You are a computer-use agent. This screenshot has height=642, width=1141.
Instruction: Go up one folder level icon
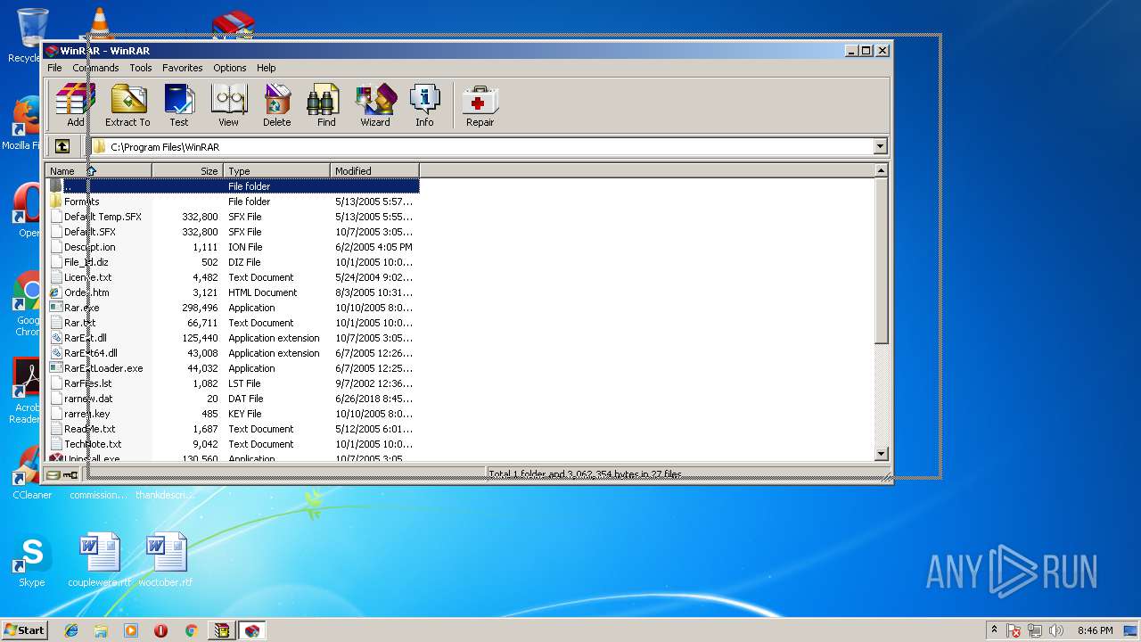62,146
